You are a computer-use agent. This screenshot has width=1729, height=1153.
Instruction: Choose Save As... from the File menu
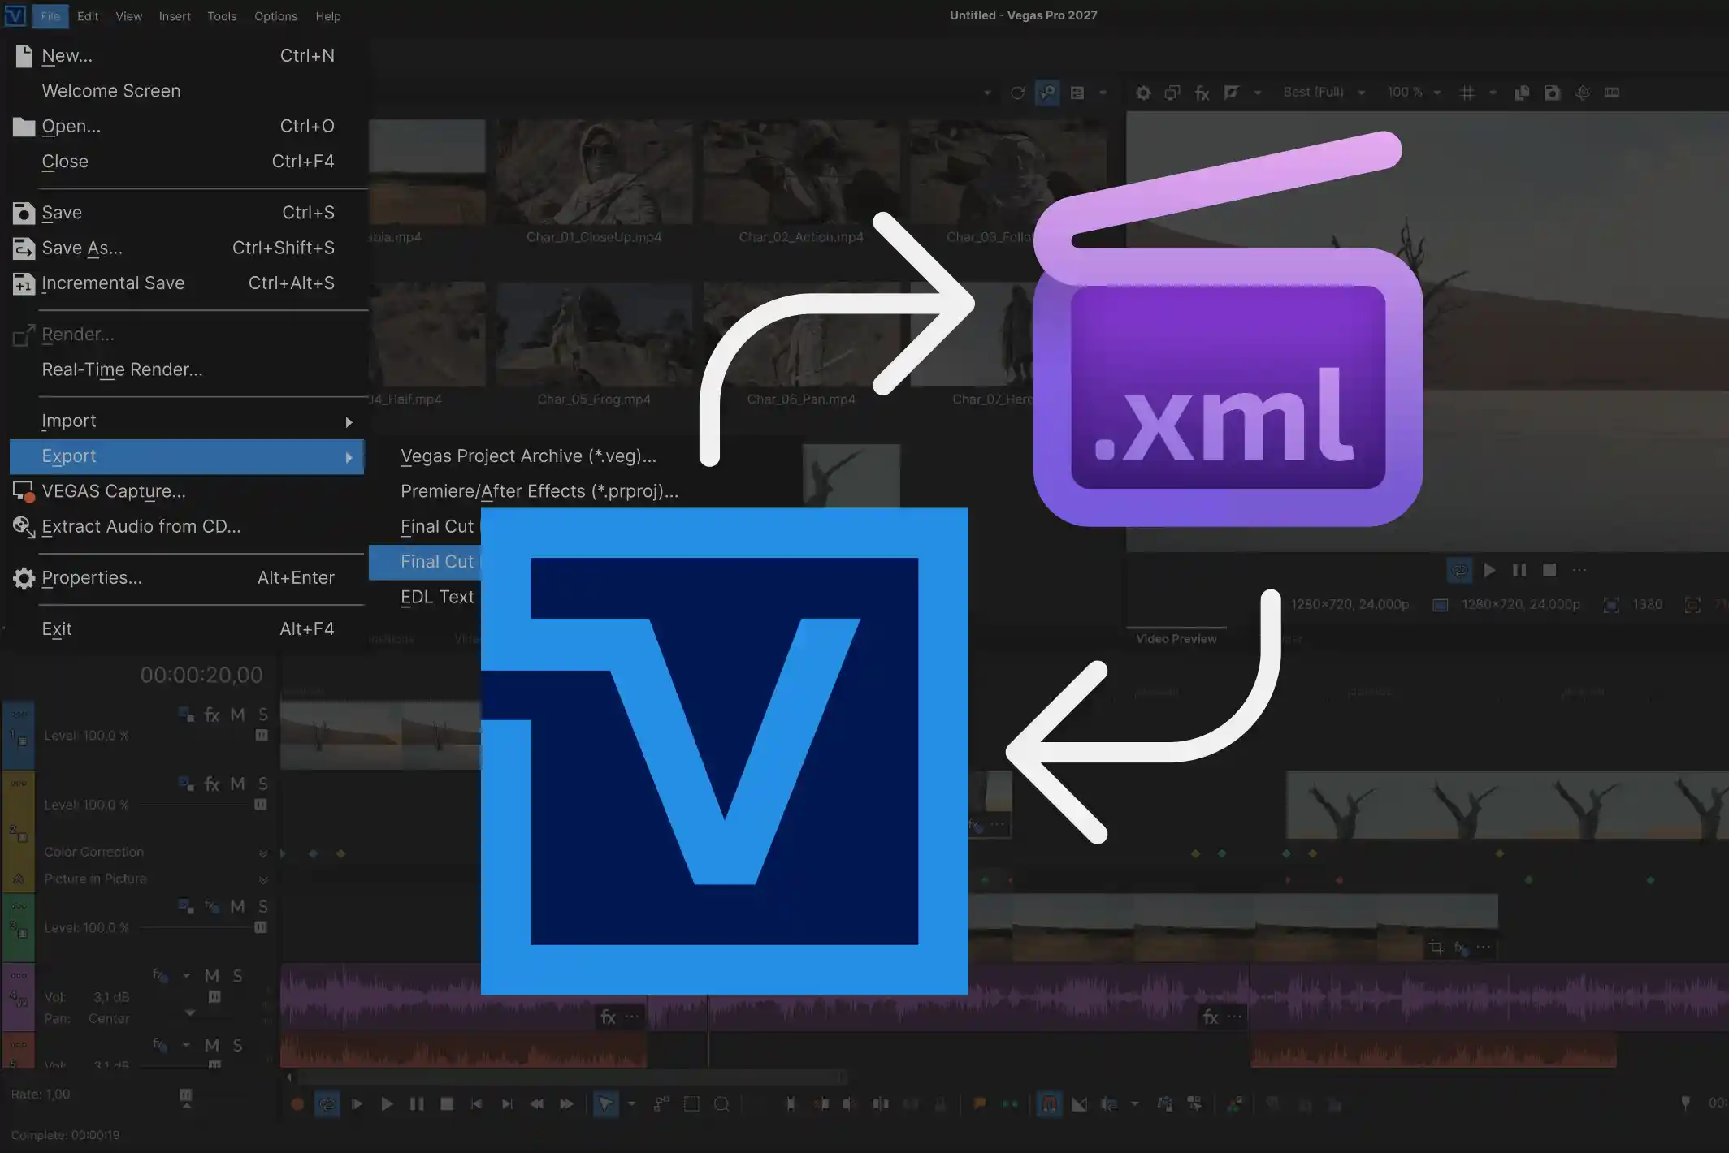click(x=187, y=248)
